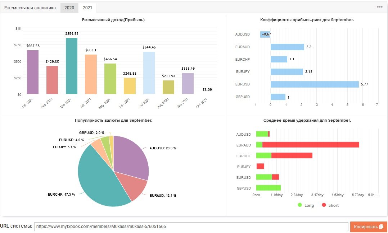Click the EURCHF: 47.5 % pie label
The image size is (388, 233).
pos(61,195)
